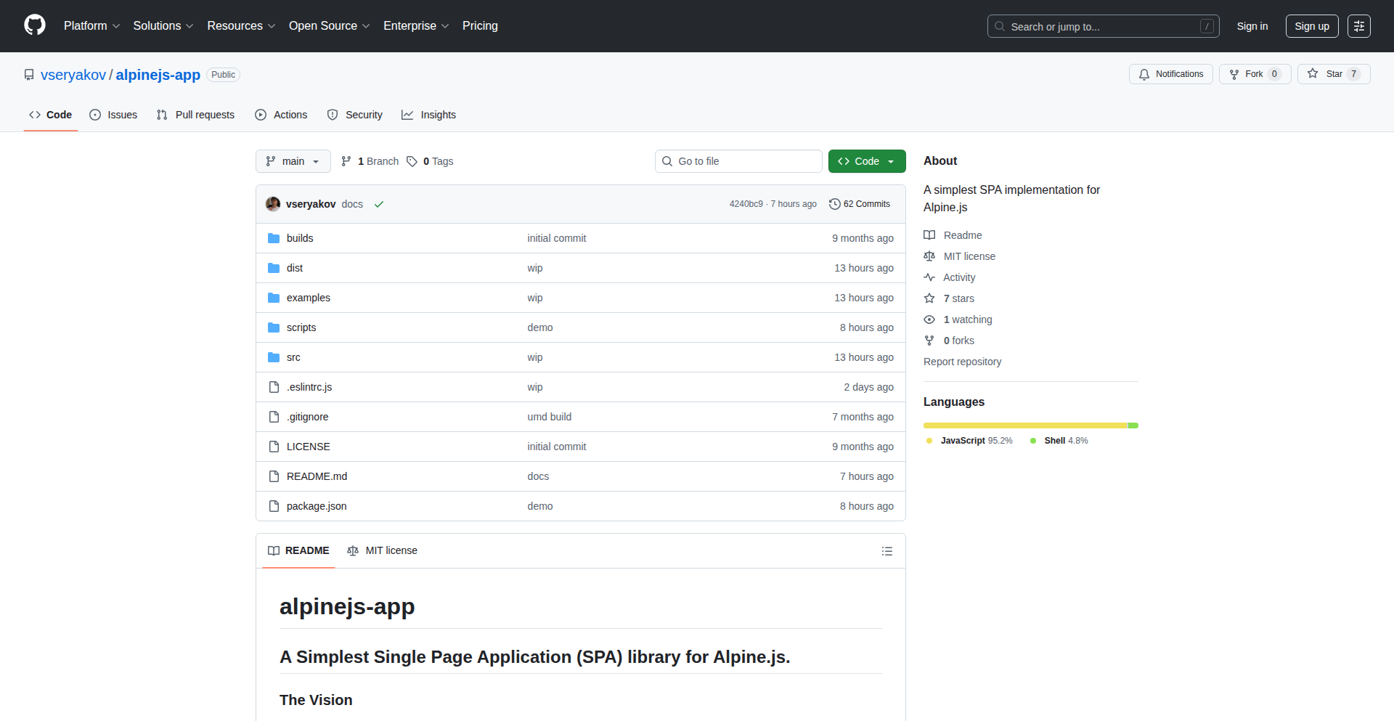Click the .eslintrc.js file icon
The width and height of the screenshot is (1394, 721).
tap(274, 387)
